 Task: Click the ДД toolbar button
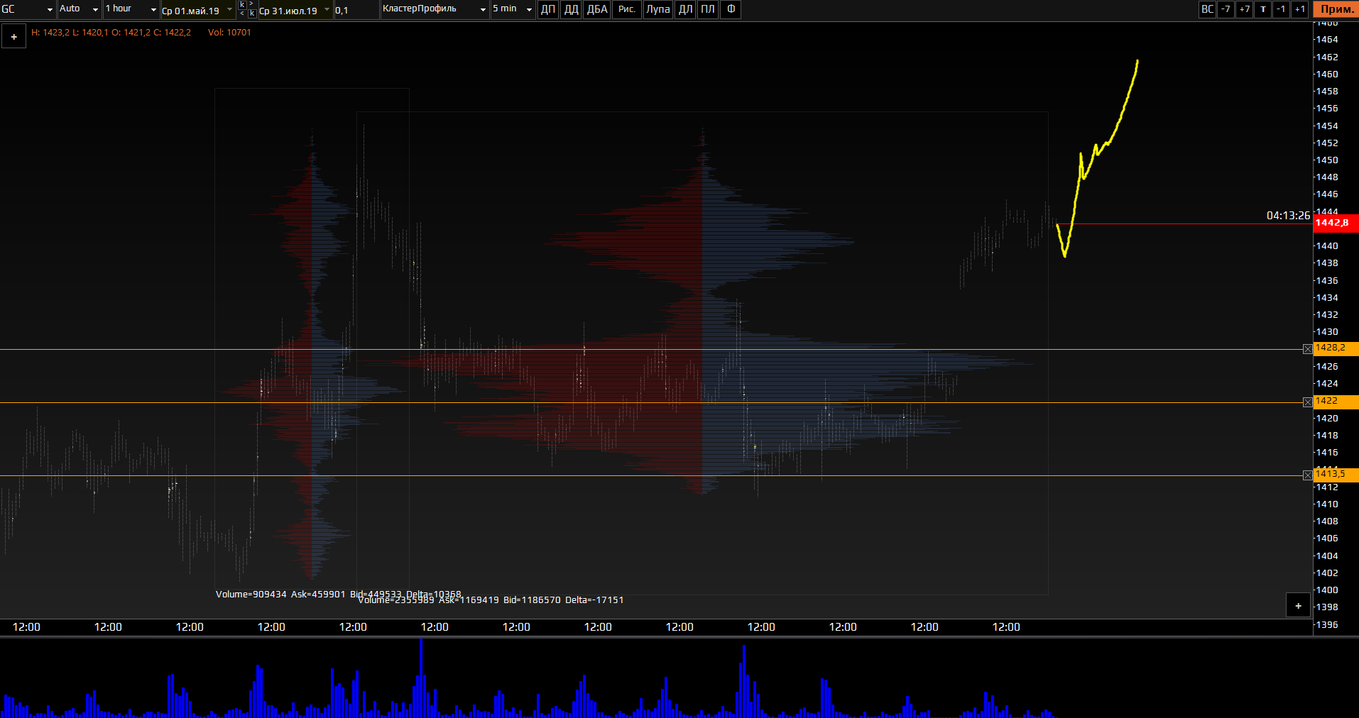point(571,9)
